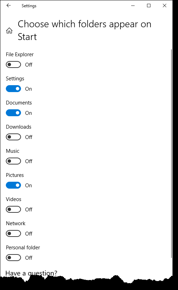
Task: Turn on Personal folder toggle
Action: pos(13,258)
